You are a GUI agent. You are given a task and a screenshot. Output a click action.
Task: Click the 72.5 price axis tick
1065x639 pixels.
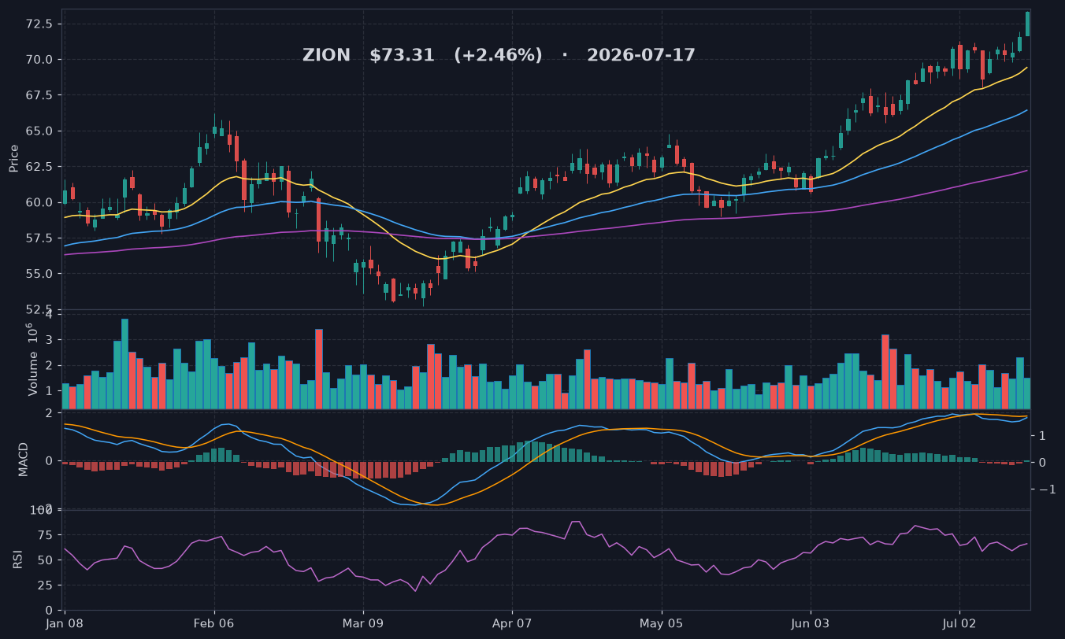click(39, 24)
